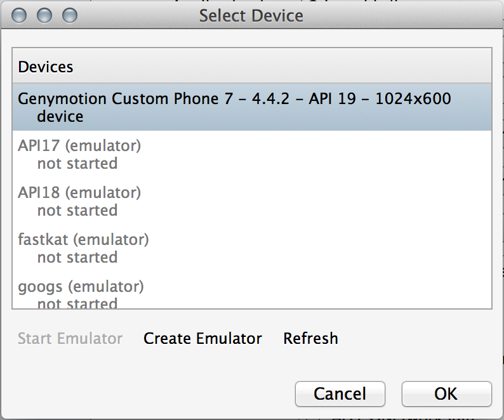This screenshot has height=420, width=504.
Task: Click 'not started' status below API17
Action: [x=77, y=164]
